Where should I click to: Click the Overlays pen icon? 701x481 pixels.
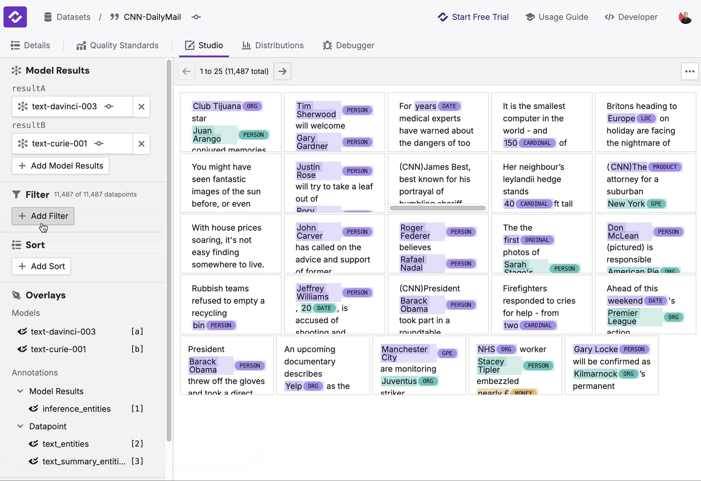coord(16,295)
